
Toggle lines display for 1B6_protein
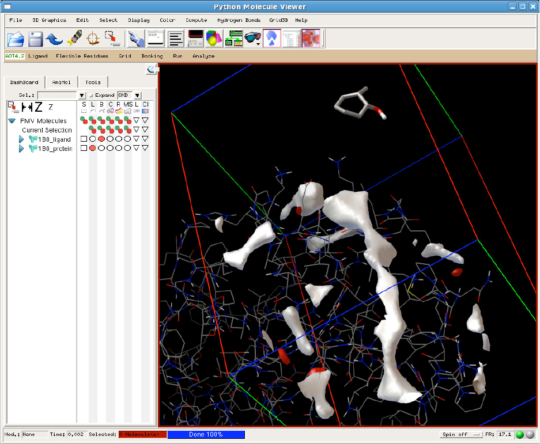click(92, 148)
